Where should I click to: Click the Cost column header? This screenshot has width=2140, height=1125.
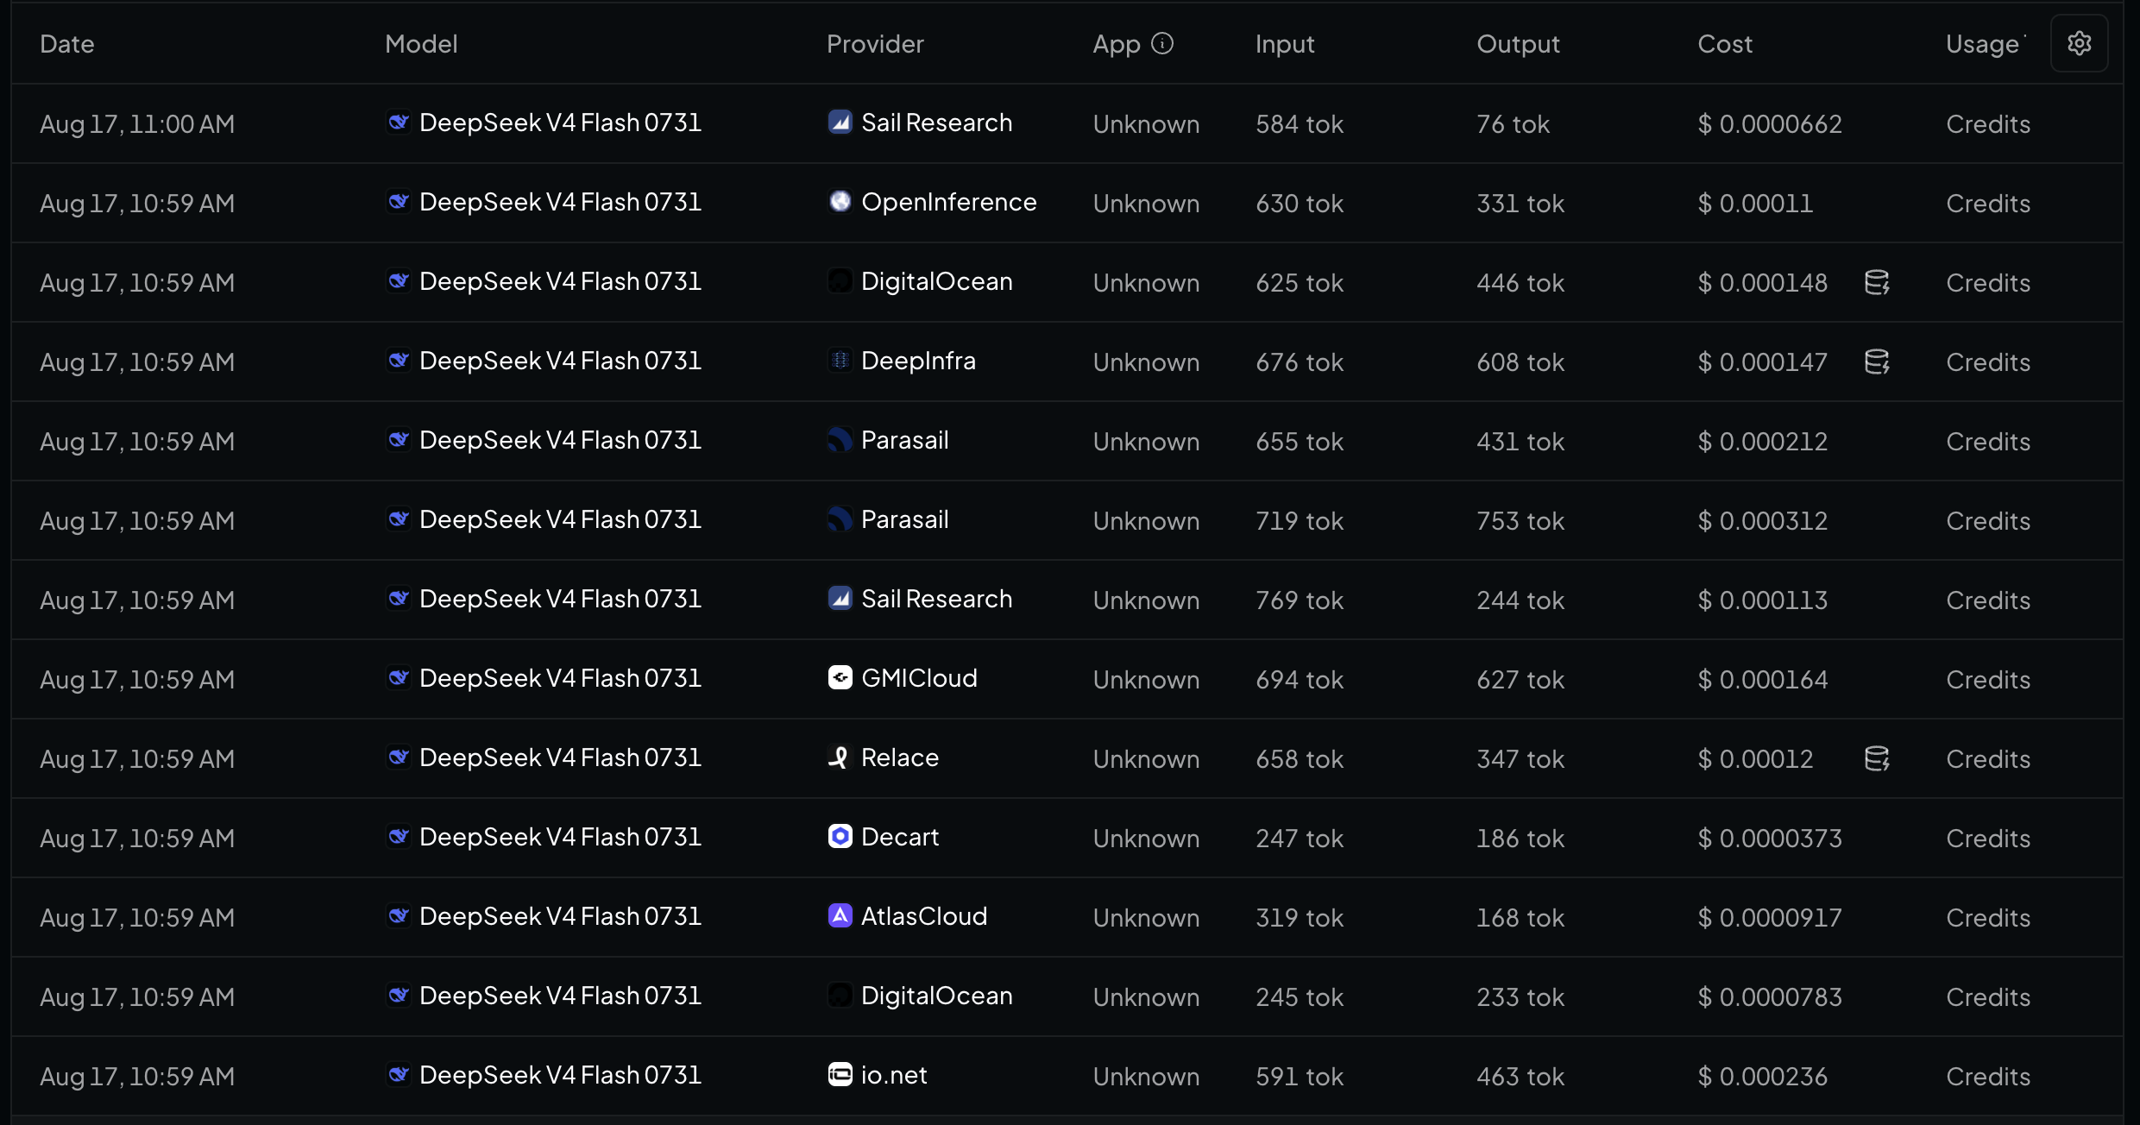(1725, 44)
